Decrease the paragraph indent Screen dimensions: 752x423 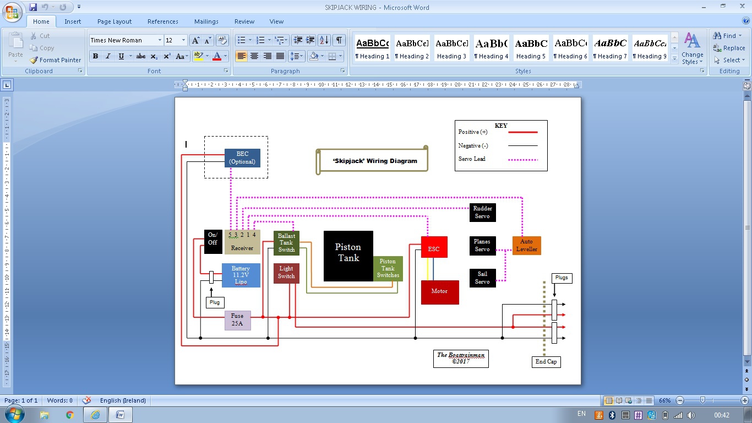pyautogui.click(x=298, y=40)
